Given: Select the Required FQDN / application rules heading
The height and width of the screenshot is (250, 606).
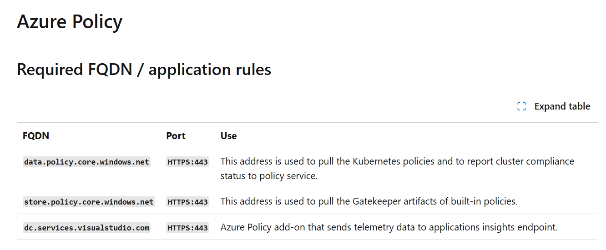Looking at the screenshot, I should point(144,70).
